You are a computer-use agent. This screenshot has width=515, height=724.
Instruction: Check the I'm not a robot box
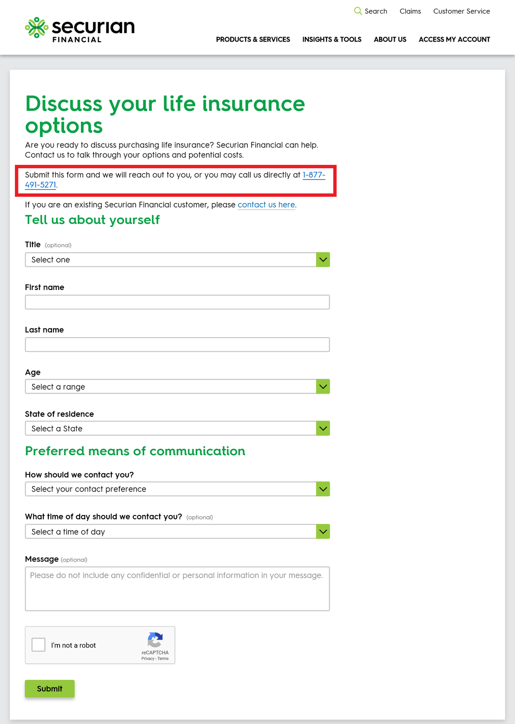coord(38,645)
